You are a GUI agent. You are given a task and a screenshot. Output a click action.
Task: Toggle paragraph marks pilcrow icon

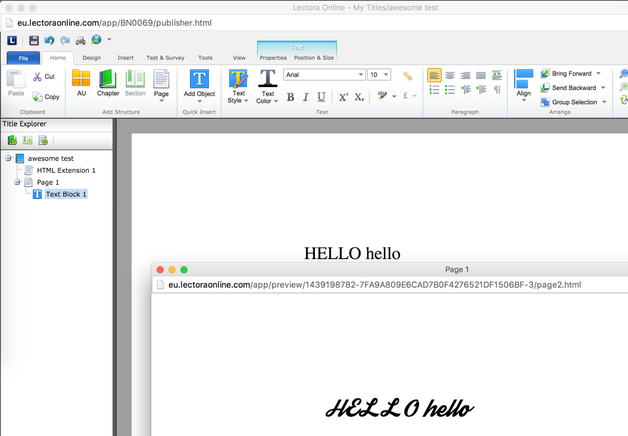[x=497, y=90]
